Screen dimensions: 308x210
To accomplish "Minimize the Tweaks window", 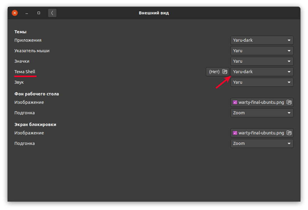I will pyautogui.click(x=26, y=13).
